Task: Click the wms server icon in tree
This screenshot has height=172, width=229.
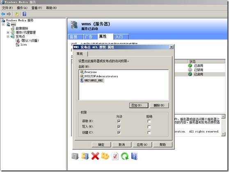Action: coord(8,24)
